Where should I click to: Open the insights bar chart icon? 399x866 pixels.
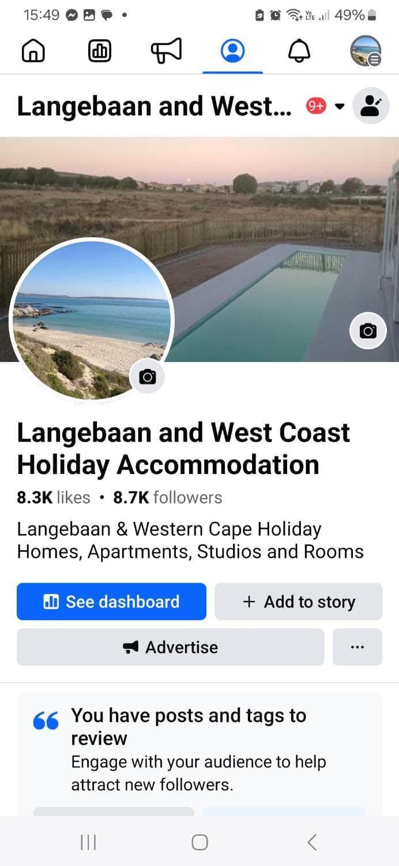(x=100, y=52)
